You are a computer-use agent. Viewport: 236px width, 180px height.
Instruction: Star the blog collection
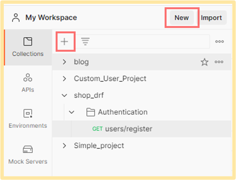pyautogui.click(x=205, y=62)
